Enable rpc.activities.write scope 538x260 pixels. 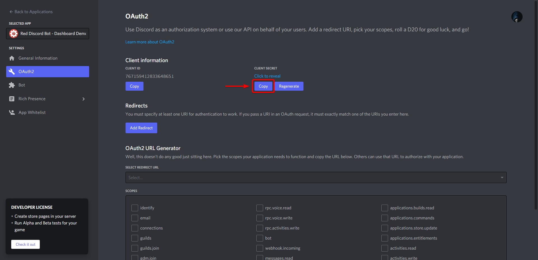(260, 228)
